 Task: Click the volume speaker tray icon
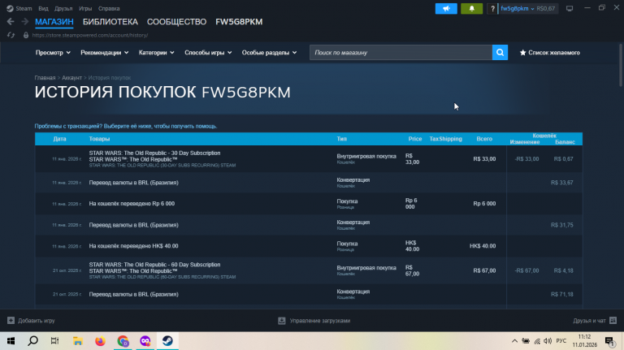548,341
